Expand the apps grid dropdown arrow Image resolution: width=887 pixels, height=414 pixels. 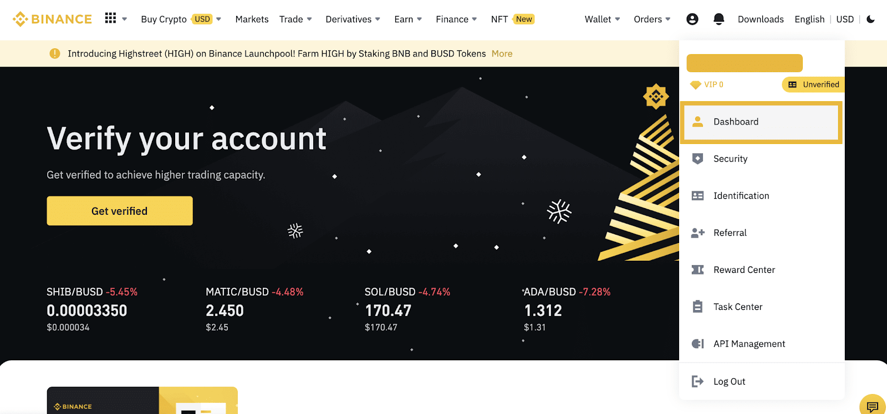click(125, 19)
